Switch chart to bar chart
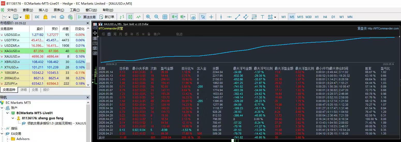Image resolution: width=401 pixels, height=142 pixels. click(122, 17)
